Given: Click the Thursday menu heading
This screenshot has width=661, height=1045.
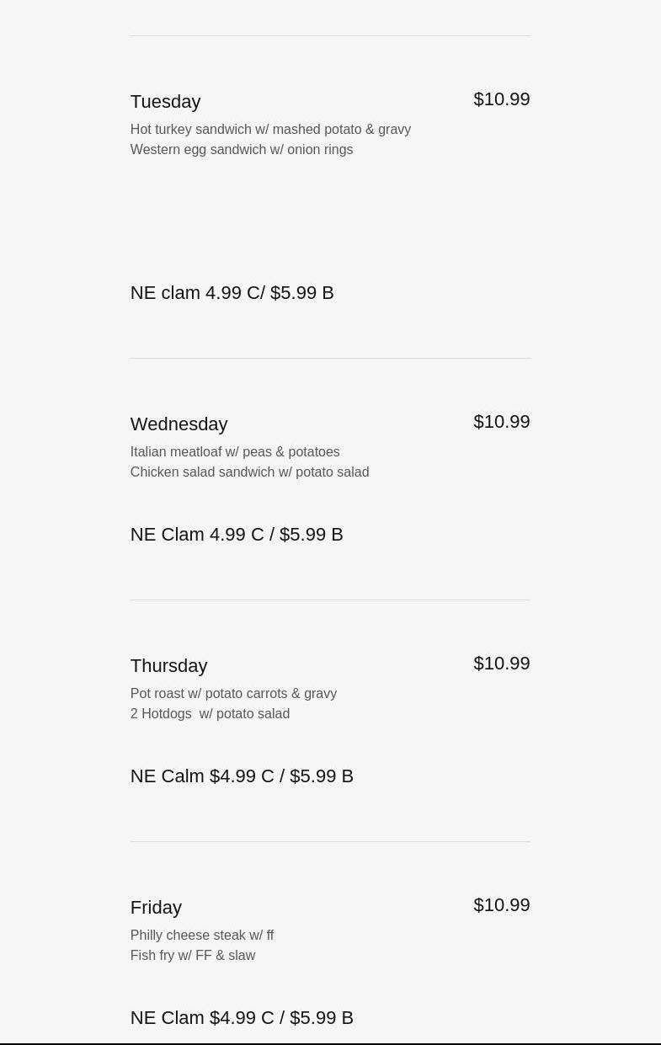Looking at the screenshot, I should pyautogui.click(x=168, y=665).
